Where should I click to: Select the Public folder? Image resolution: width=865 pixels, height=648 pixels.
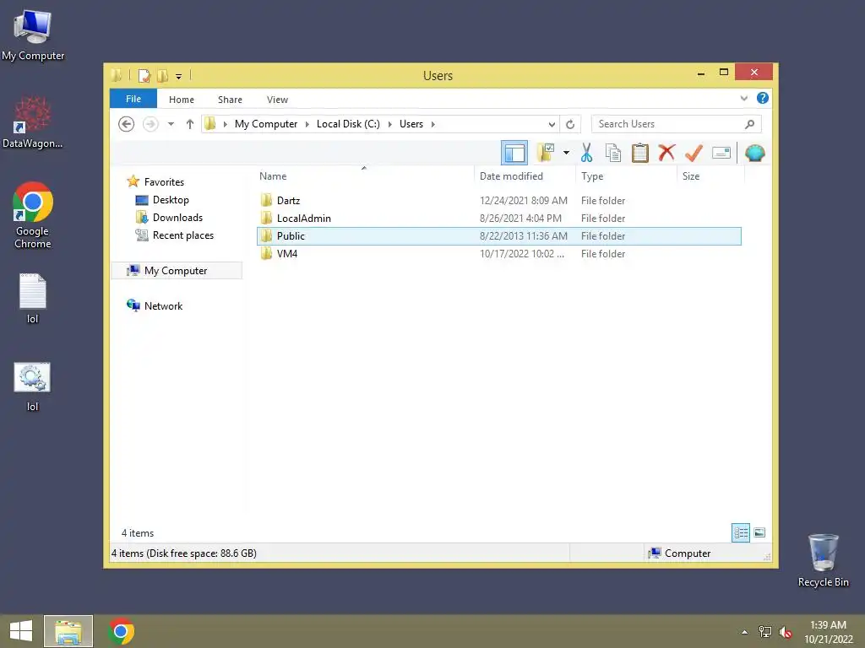coord(498,236)
